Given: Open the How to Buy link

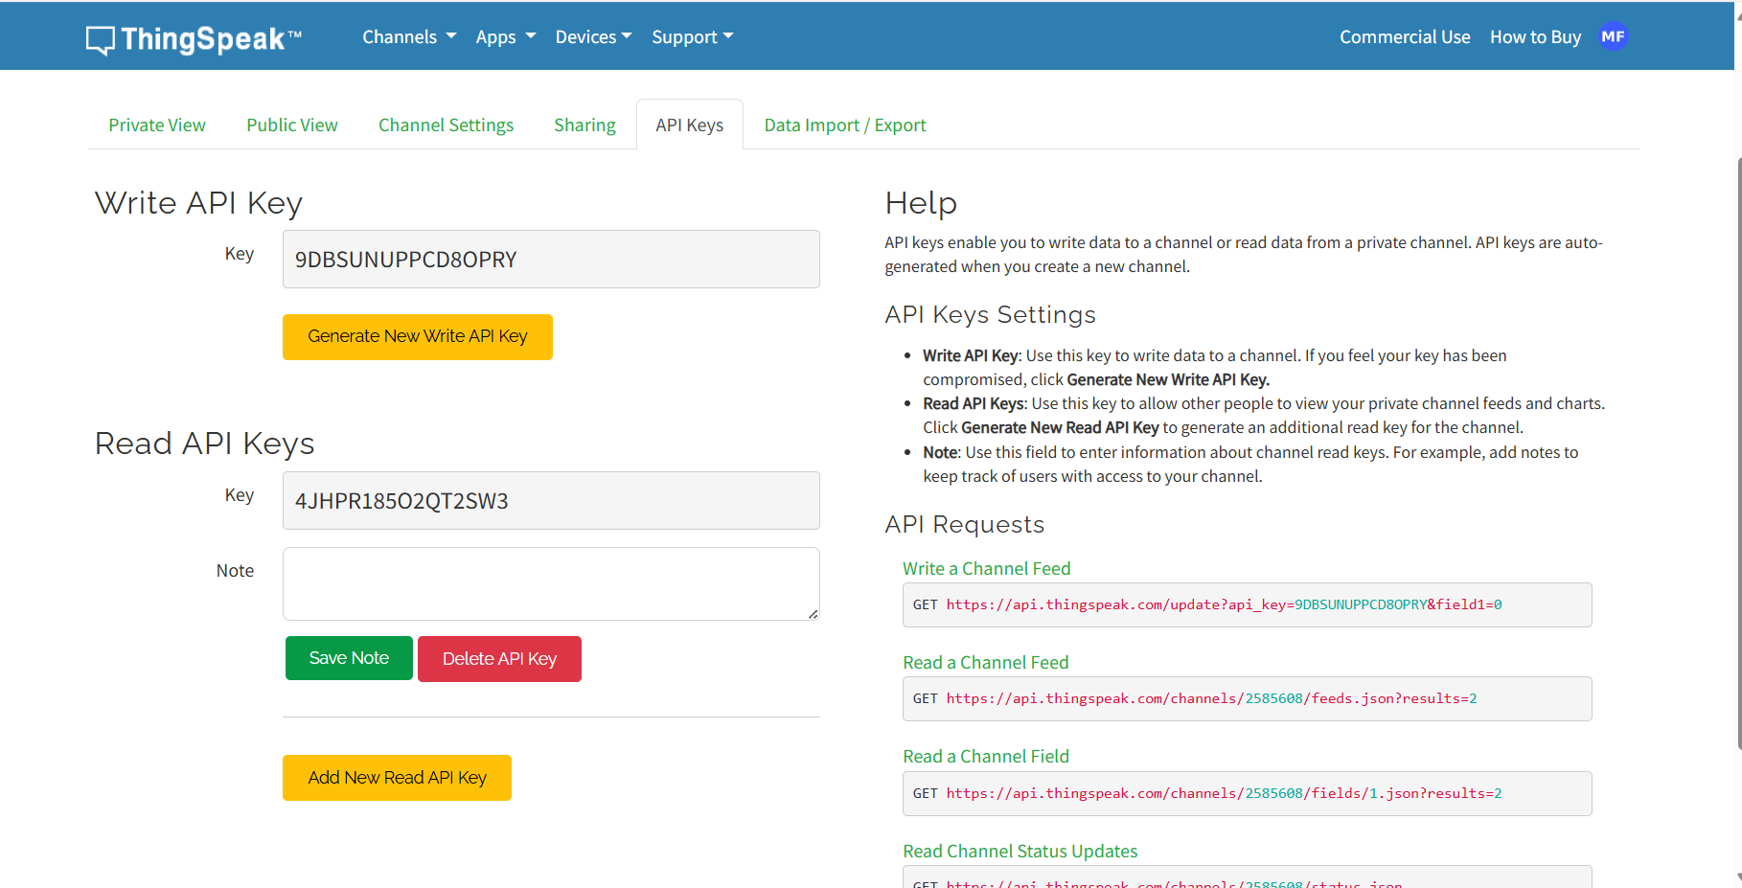Looking at the screenshot, I should (1535, 36).
